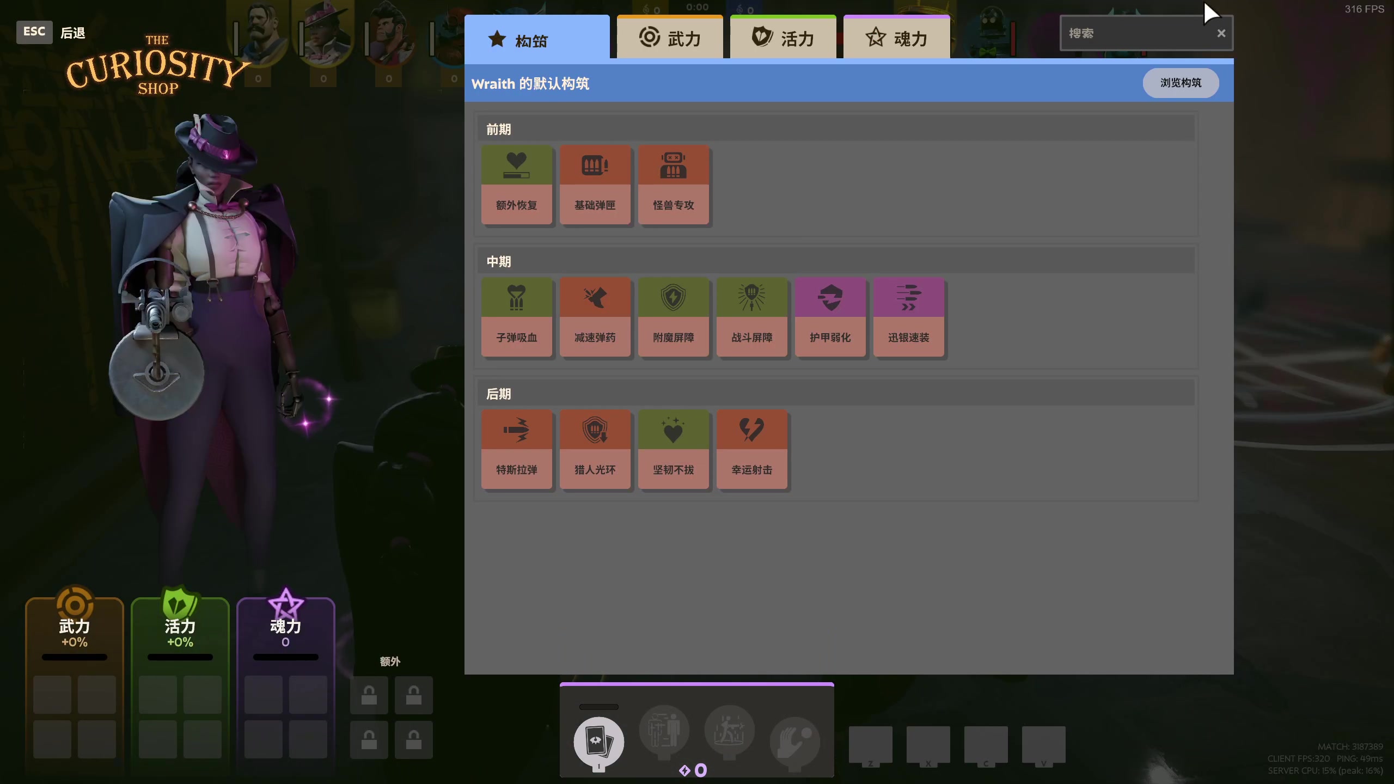Screen dimensions: 1394x784
Task: Switch to the 魂力 tab
Action: point(896,38)
